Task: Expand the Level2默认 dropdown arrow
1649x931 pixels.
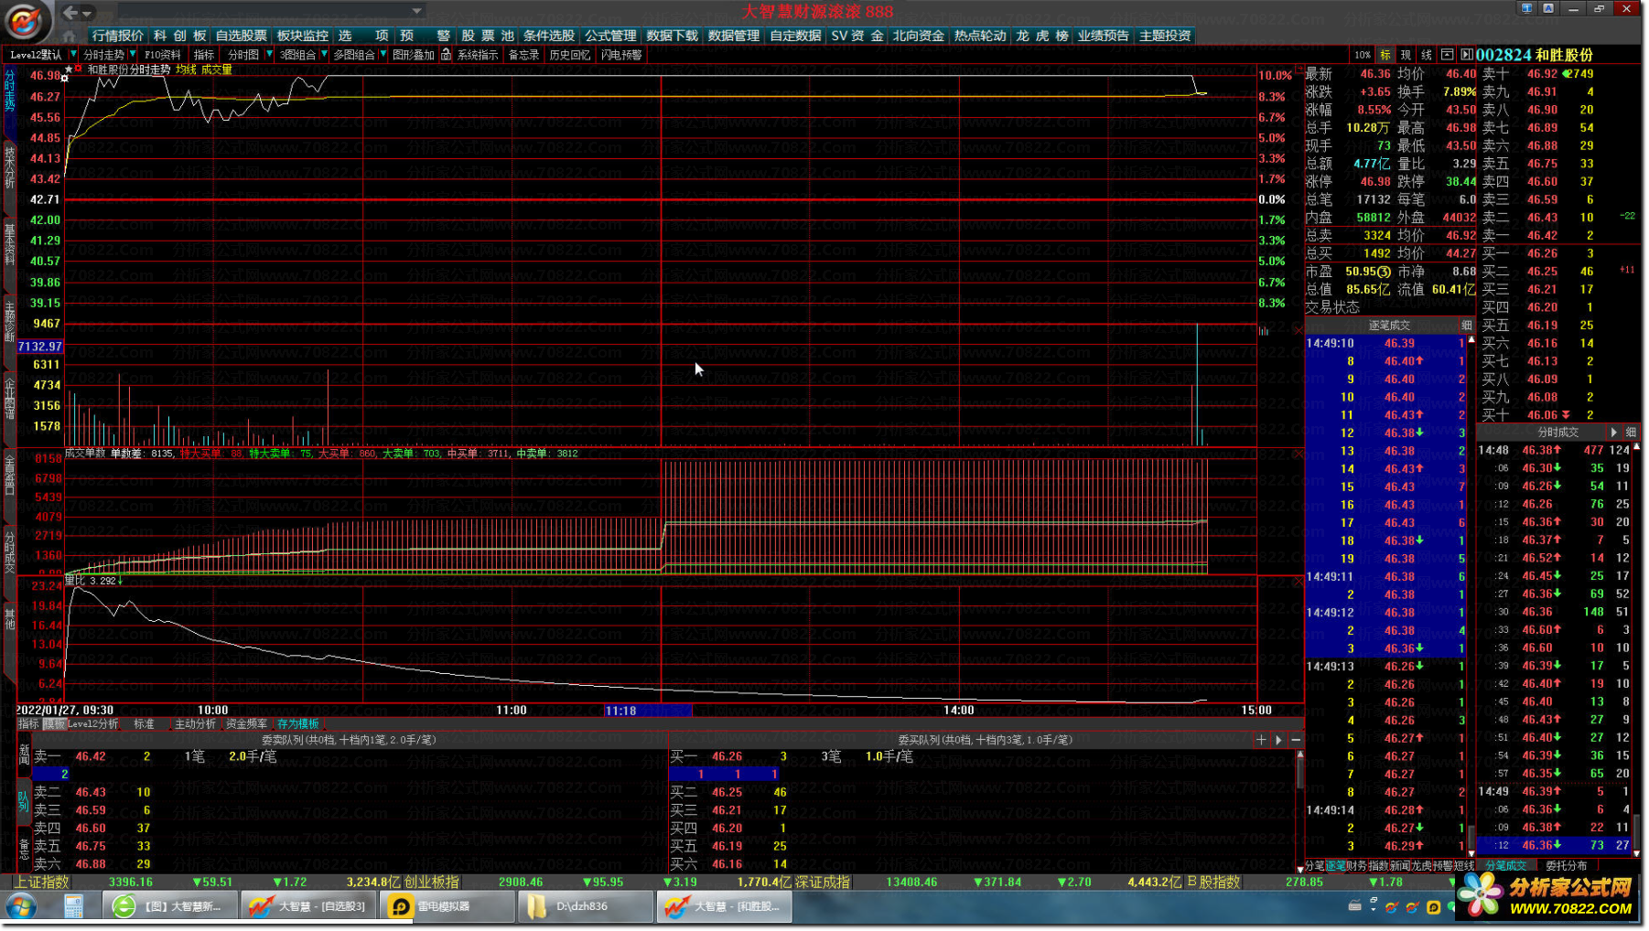Action: tap(73, 55)
